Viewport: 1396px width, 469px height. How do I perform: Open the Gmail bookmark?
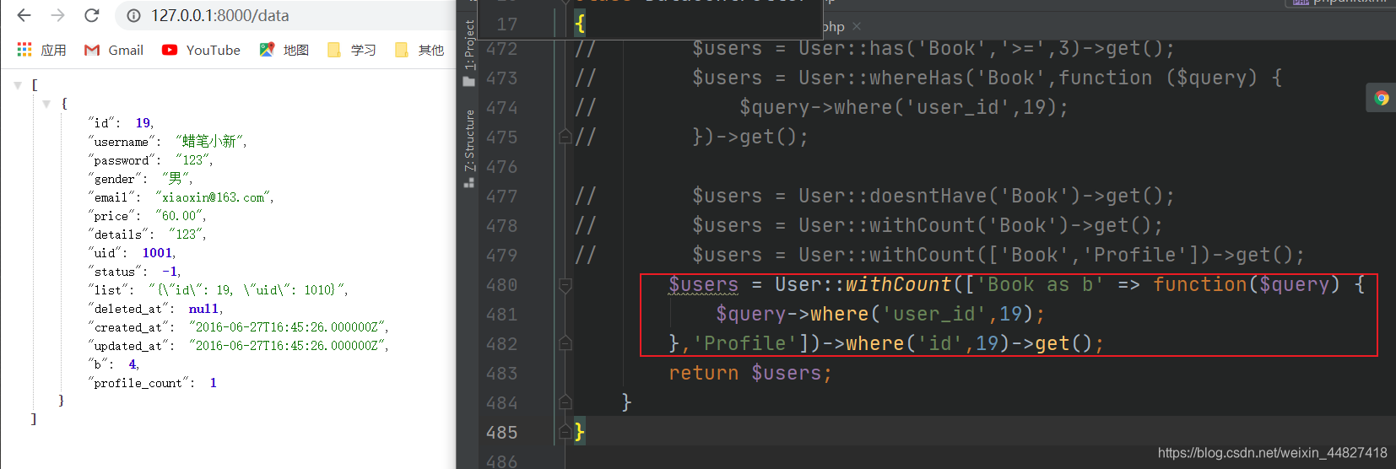pyautogui.click(x=114, y=50)
